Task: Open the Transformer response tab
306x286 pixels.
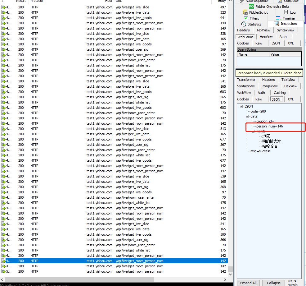Action: click(246, 80)
